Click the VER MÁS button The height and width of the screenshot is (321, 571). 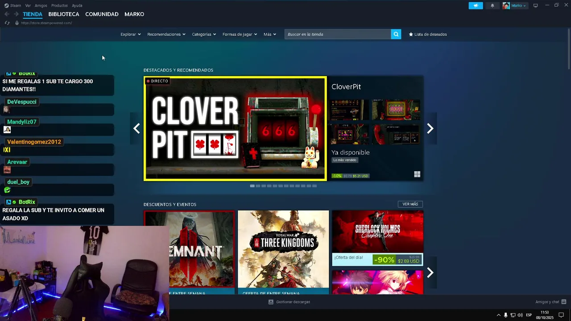410,204
